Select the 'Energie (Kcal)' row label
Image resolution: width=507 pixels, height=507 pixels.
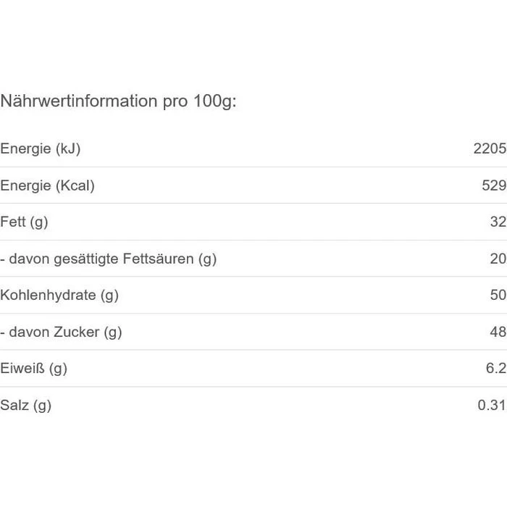(47, 186)
